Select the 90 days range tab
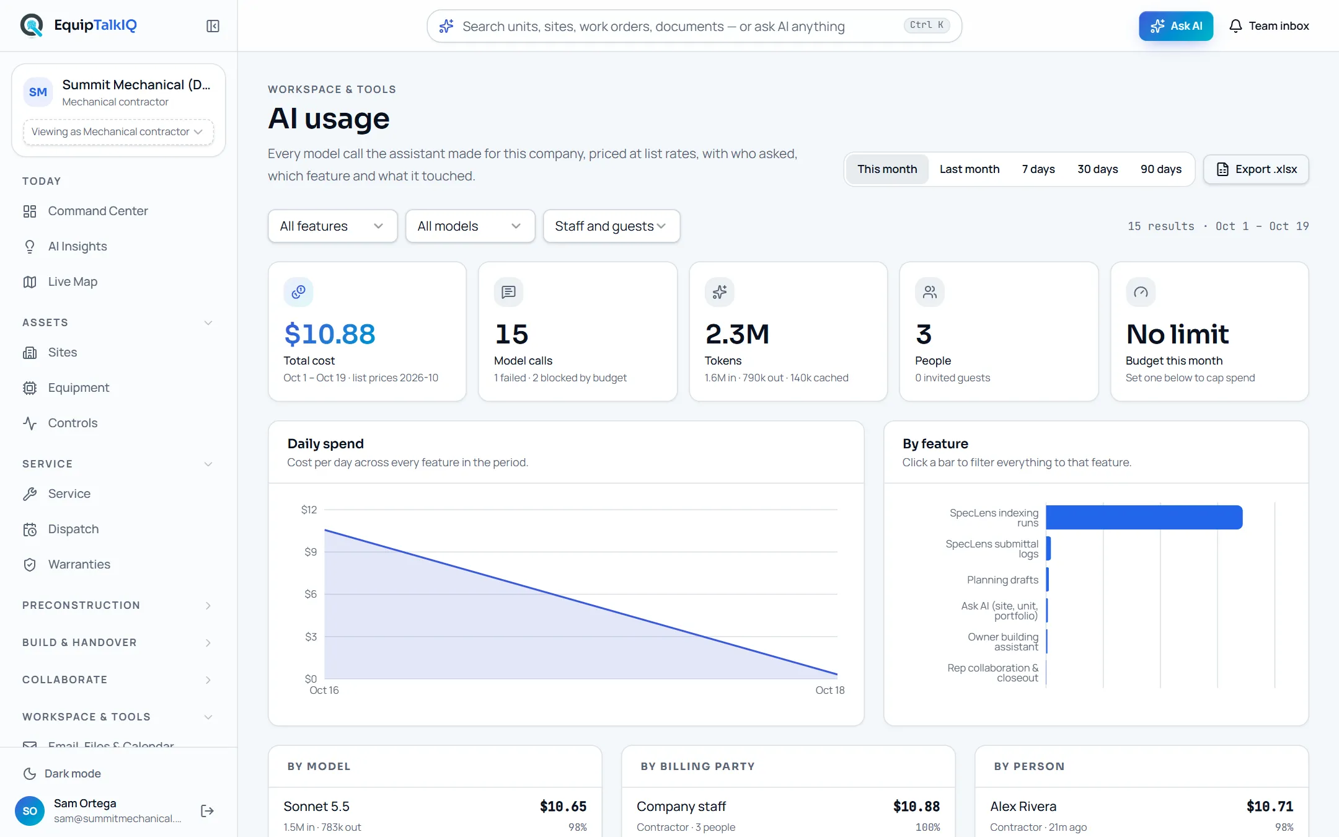The image size is (1339, 837). tap(1160, 169)
